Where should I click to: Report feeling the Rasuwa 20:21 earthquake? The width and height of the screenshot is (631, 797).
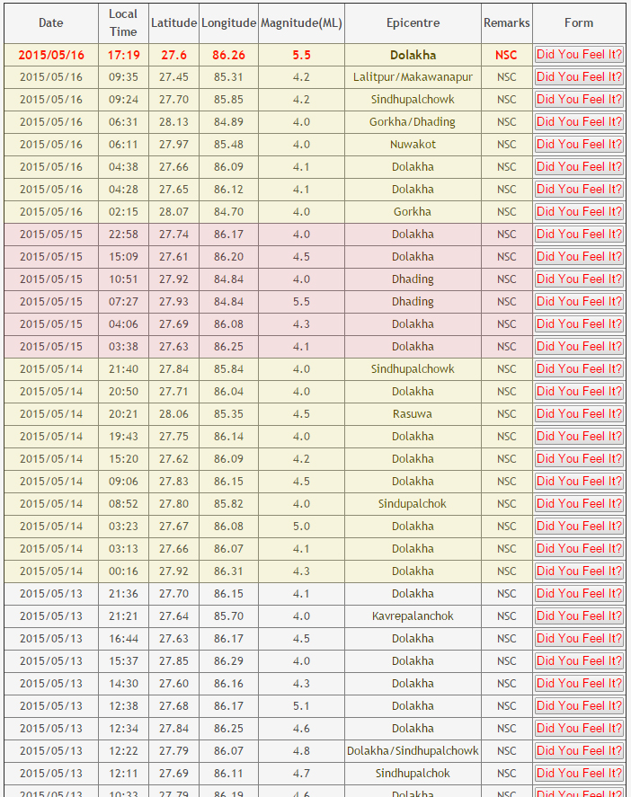pyautogui.click(x=579, y=414)
